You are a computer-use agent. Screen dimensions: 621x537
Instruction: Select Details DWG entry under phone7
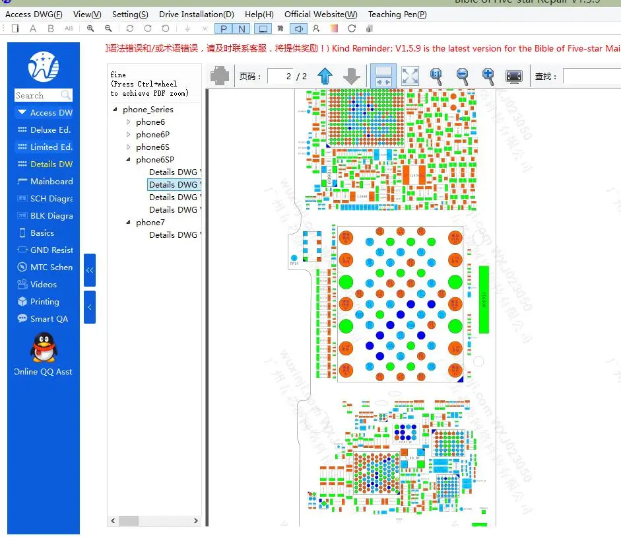click(x=175, y=234)
